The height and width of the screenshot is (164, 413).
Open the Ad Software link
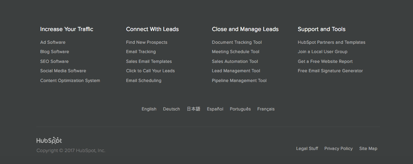coord(53,42)
